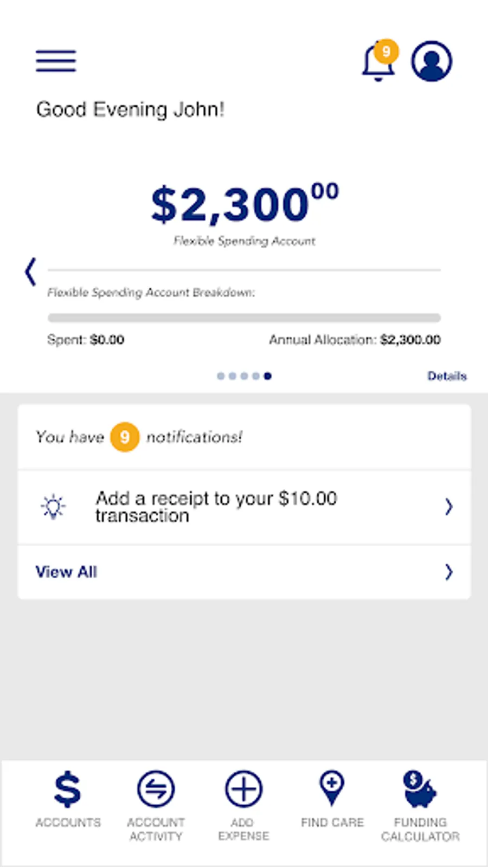Select the third carousel page dot

(244, 376)
